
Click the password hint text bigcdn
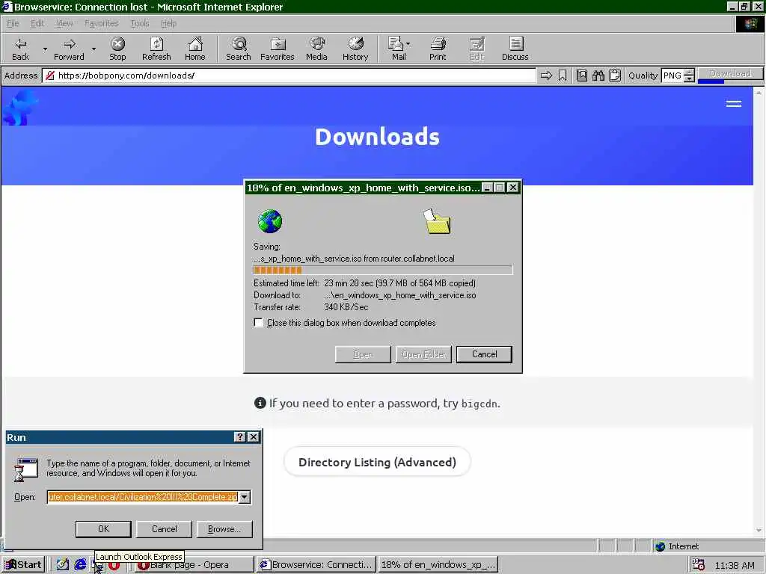click(x=479, y=404)
